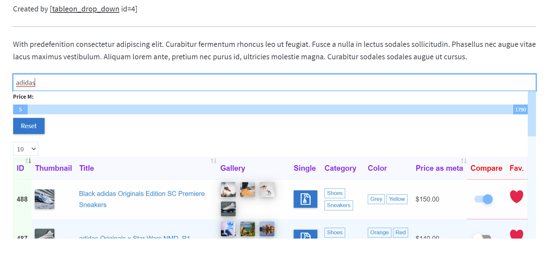Click the Category column header
Screen dimensions: 553x270
340,168
